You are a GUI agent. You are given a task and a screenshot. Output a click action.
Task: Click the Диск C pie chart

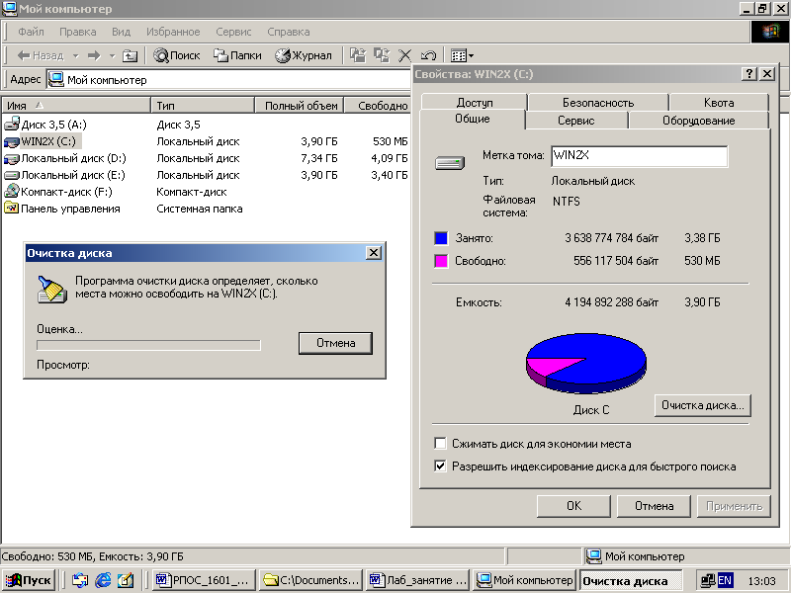click(x=586, y=363)
